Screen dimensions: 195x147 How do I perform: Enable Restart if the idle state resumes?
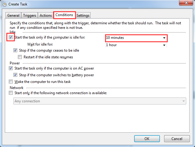pos(20,57)
